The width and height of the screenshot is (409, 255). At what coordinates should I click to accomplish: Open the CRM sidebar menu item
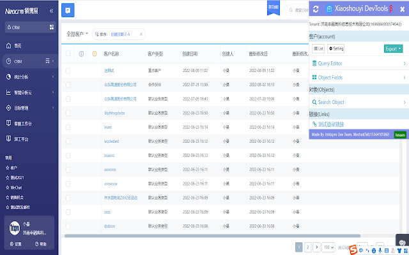pyautogui.click(x=30, y=61)
